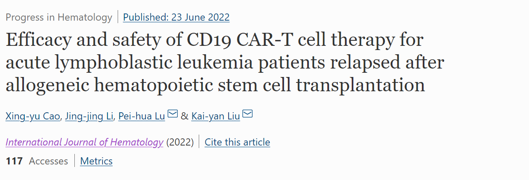Click the email icon beside Pei-hua Lu
Viewport: 529px width, 180px height.
pyautogui.click(x=173, y=114)
